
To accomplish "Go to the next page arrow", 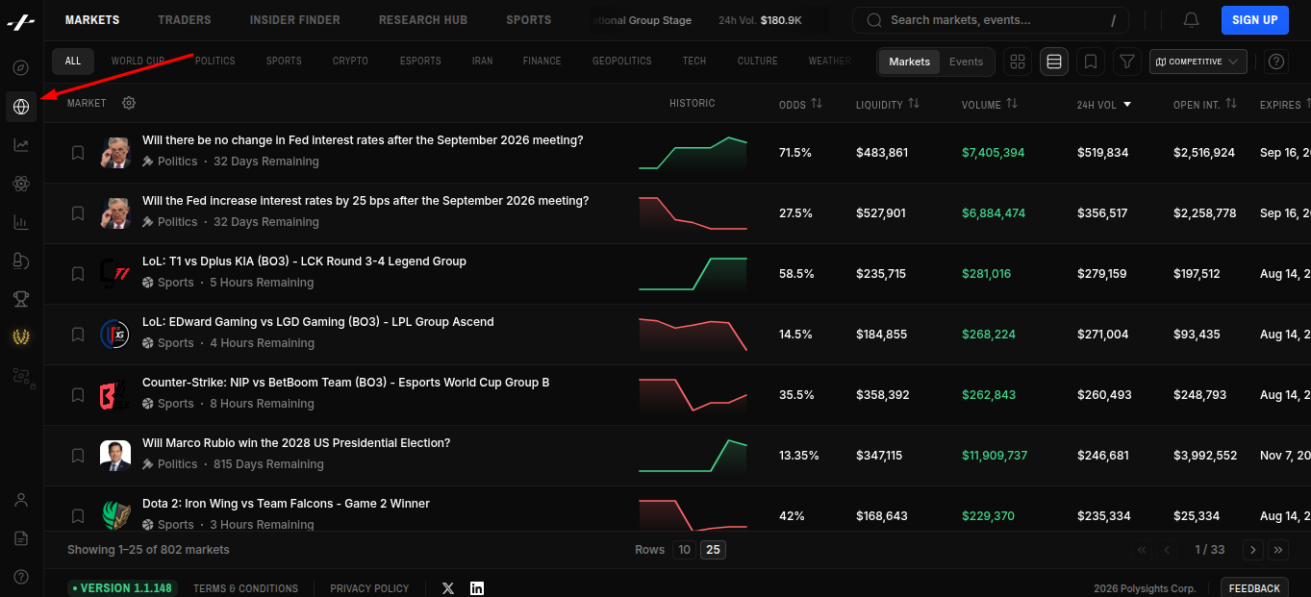I will 1252,550.
